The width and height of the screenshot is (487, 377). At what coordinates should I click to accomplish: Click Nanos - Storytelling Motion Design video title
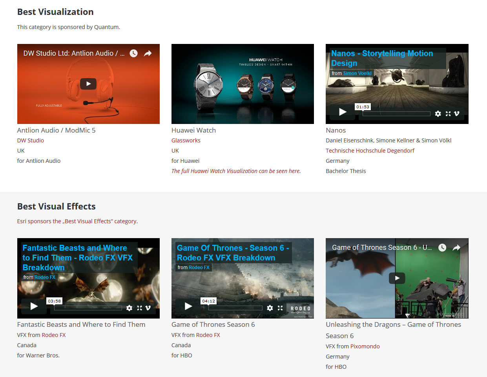[382, 58]
